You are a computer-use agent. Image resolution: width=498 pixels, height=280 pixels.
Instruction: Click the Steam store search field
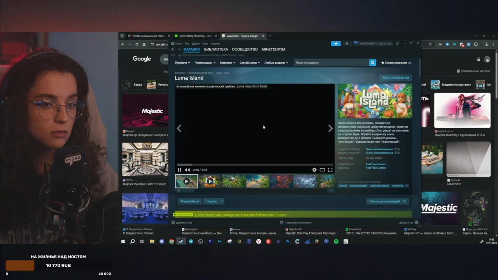pyautogui.click(x=331, y=63)
